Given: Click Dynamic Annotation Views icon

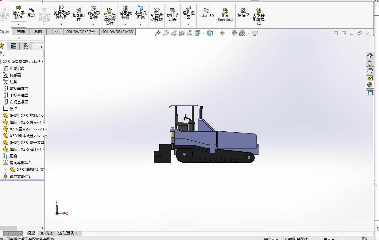Looking at the screenshot, I should (189, 33).
